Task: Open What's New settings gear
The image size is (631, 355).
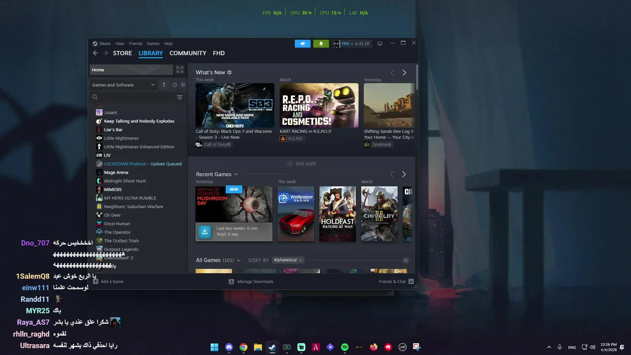Action: [229, 72]
